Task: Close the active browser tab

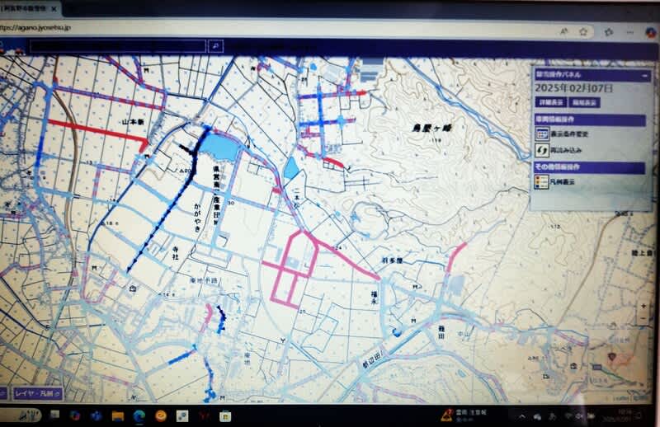Action: (54, 8)
